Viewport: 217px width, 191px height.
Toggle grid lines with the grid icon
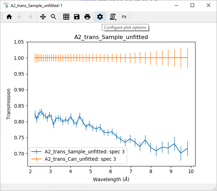[x=66, y=17]
